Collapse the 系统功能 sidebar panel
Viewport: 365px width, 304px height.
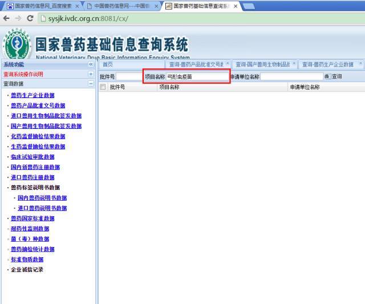tap(91, 64)
